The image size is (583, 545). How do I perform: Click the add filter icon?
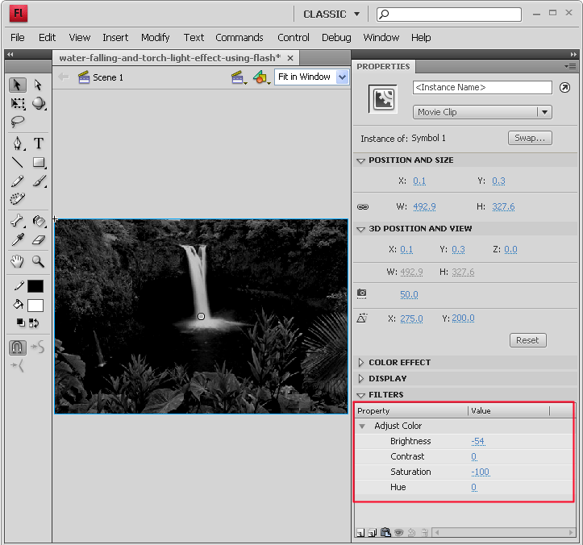360,533
